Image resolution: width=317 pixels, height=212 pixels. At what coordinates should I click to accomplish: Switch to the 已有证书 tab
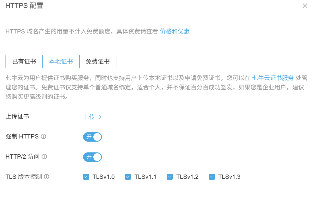click(x=24, y=62)
